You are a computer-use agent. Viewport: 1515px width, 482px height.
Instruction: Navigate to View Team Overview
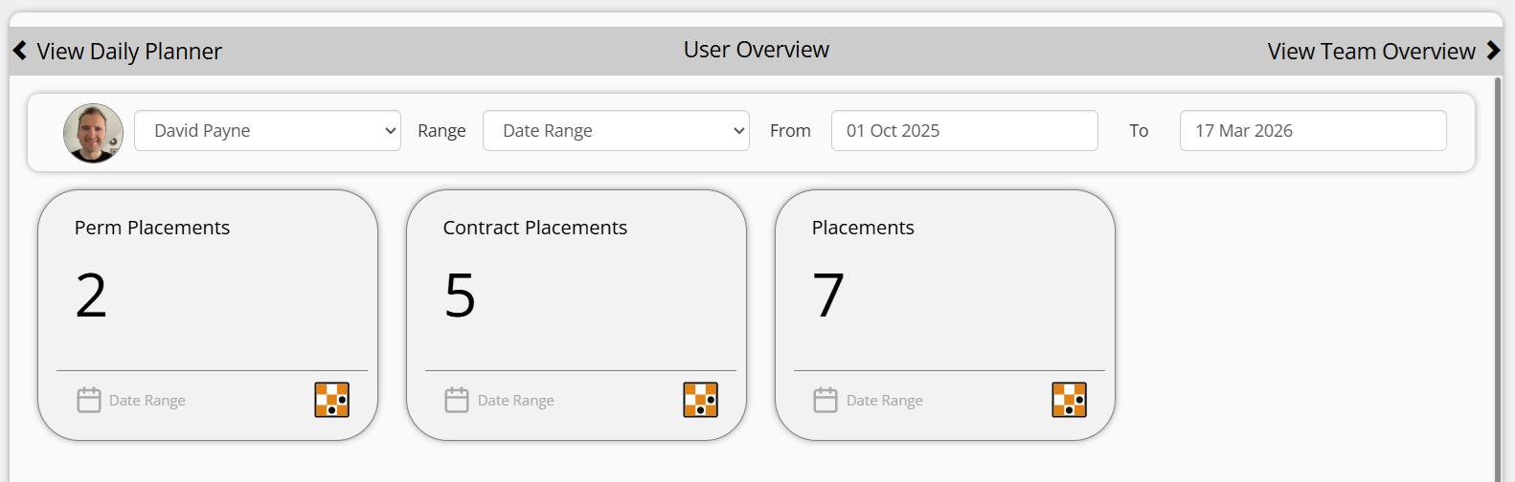pos(1370,52)
